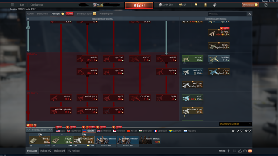Select the МиГ-29 (9-13) aircraft
The width and height of the screenshot is (278, 156).
point(87,111)
